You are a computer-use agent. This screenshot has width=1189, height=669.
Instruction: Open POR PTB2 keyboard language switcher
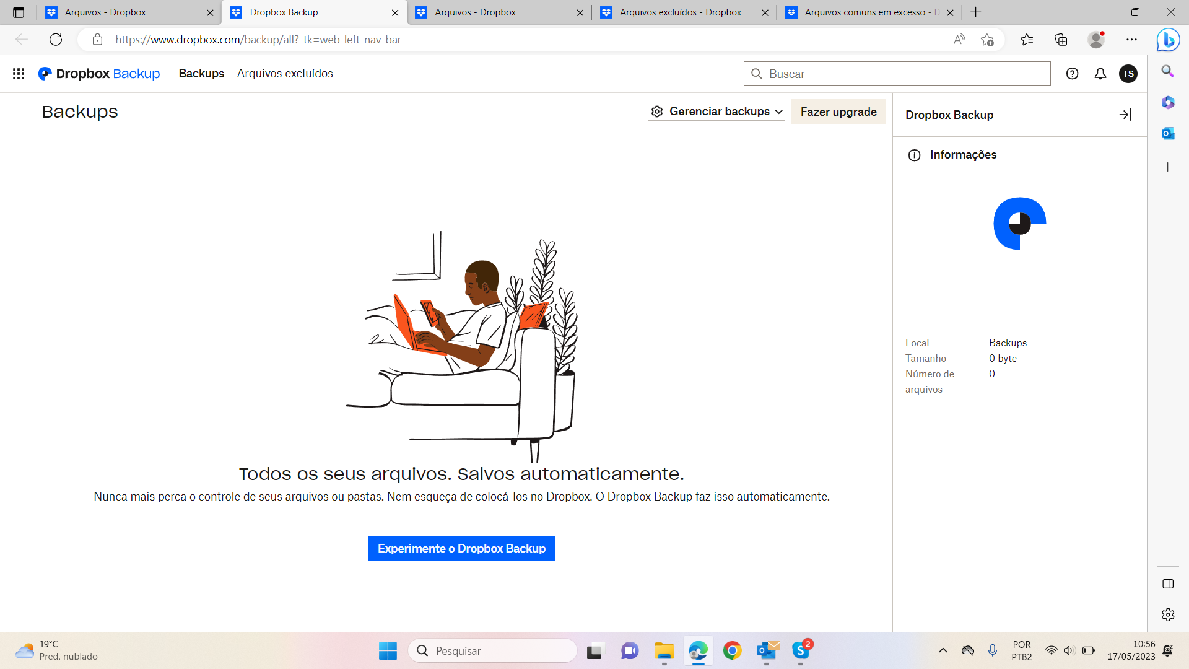[1022, 650]
